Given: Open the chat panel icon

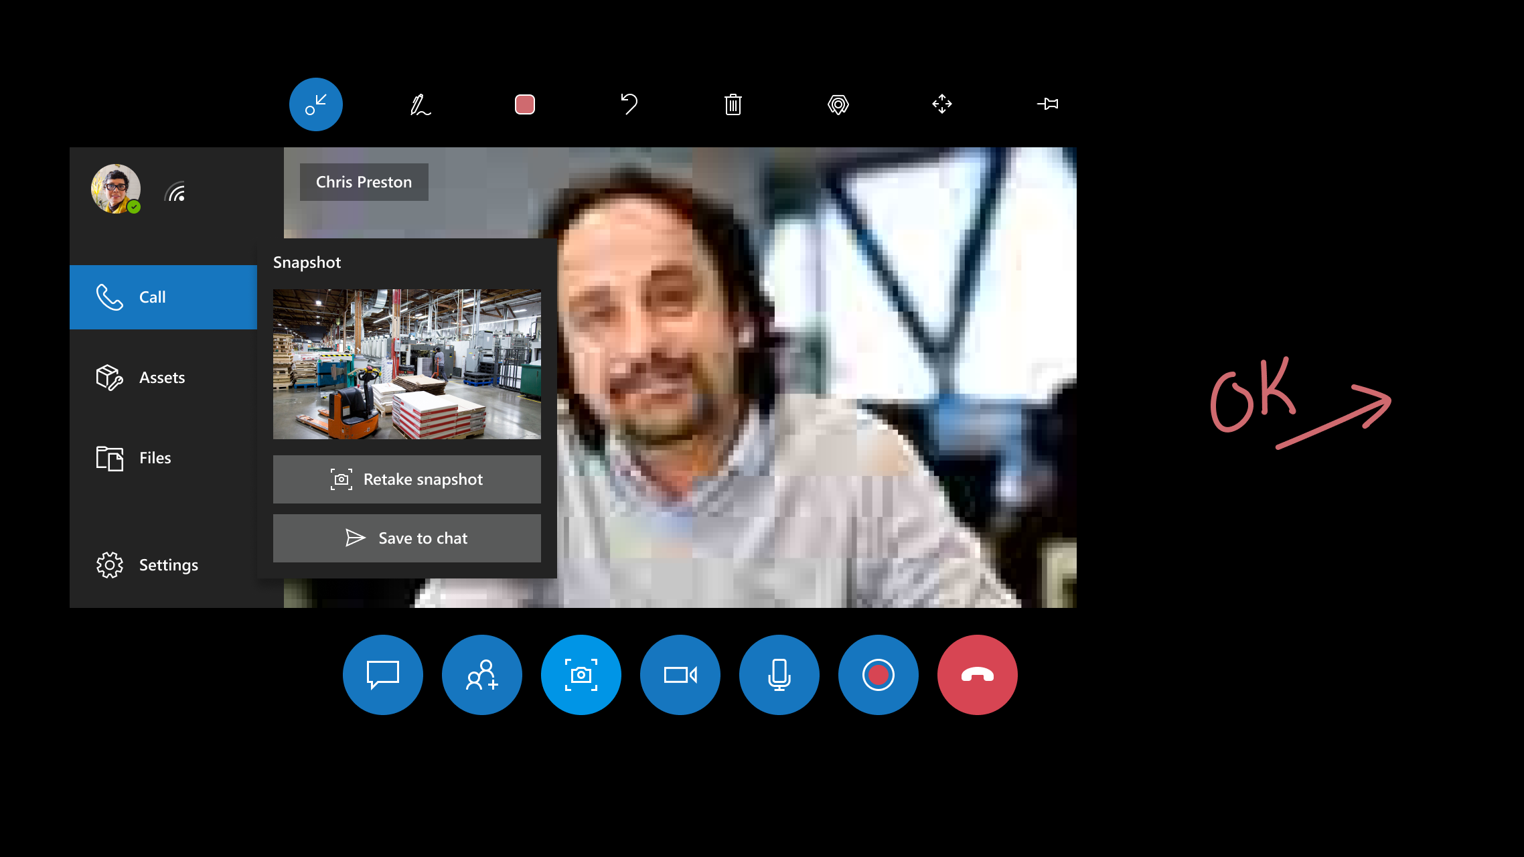Looking at the screenshot, I should tap(383, 675).
